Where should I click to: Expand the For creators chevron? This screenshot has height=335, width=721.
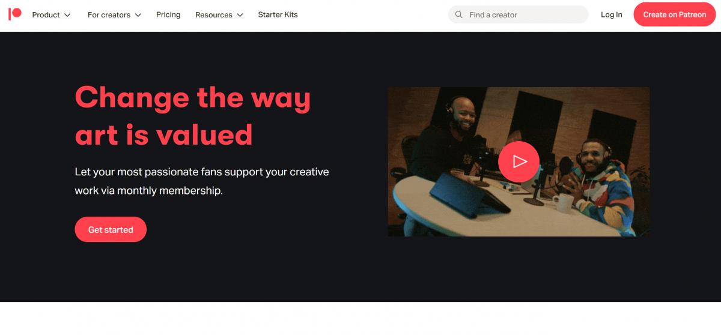[138, 15]
